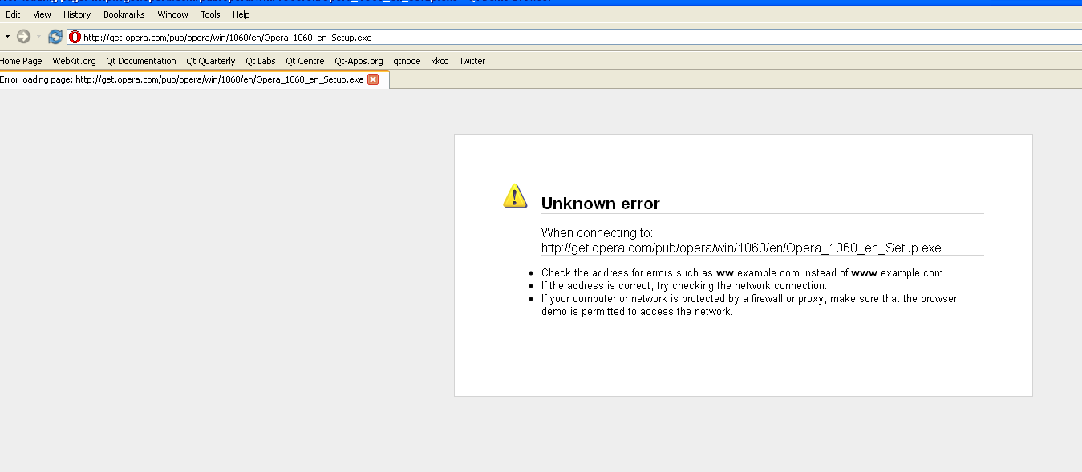Open the Window menu
Viewport: 1082px width, 472px height.
[173, 14]
